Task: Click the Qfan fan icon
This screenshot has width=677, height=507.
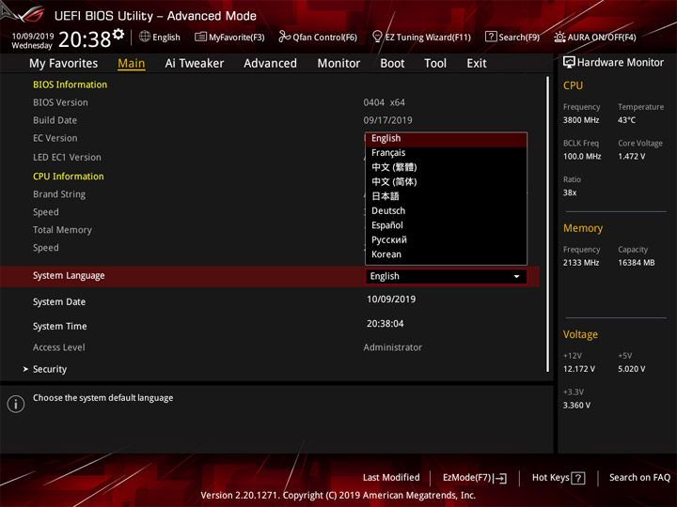Action: pyautogui.click(x=284, y=37)
